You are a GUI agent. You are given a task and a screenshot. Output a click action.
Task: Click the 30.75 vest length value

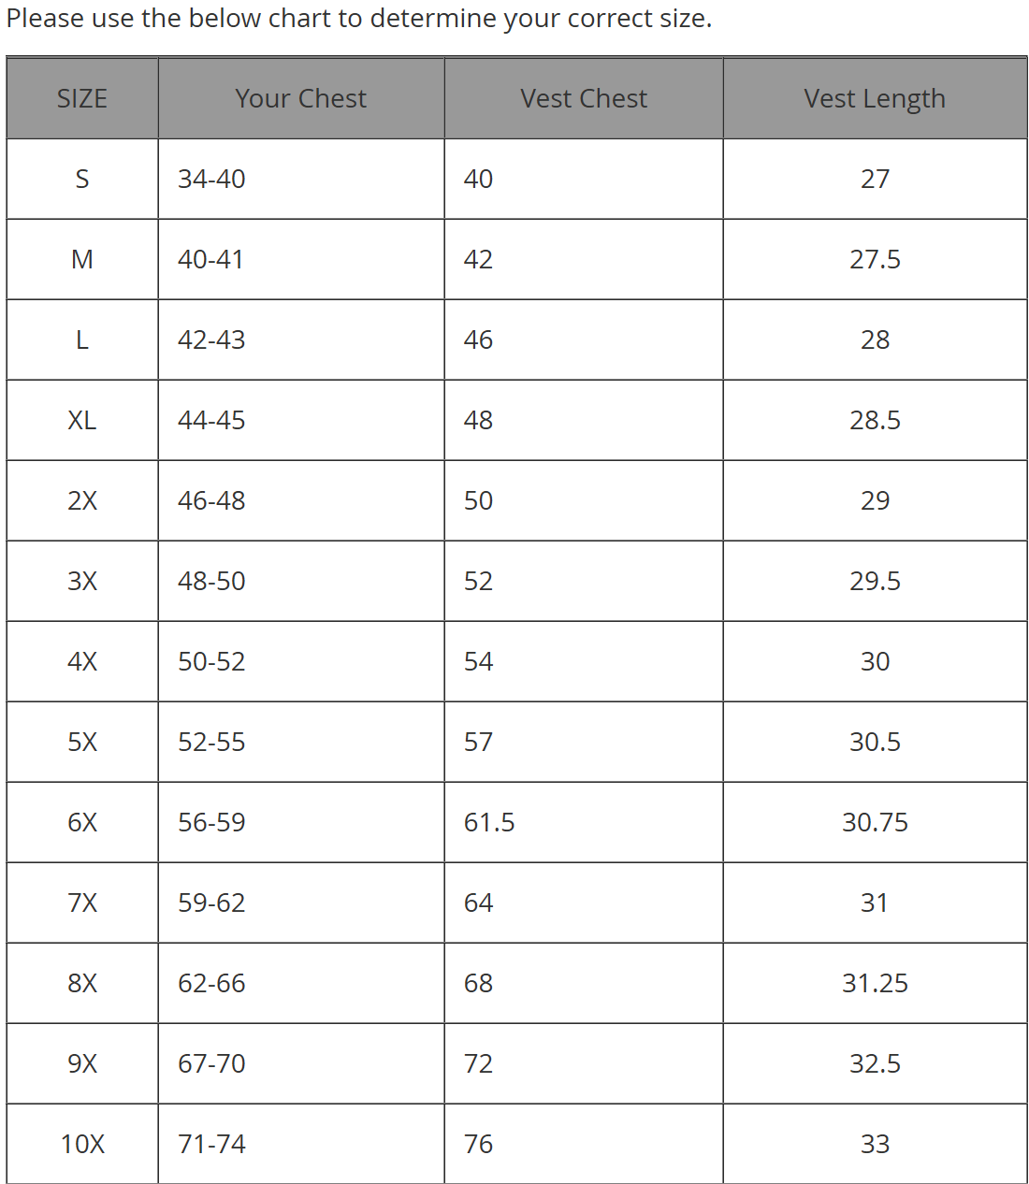[875, 822]
